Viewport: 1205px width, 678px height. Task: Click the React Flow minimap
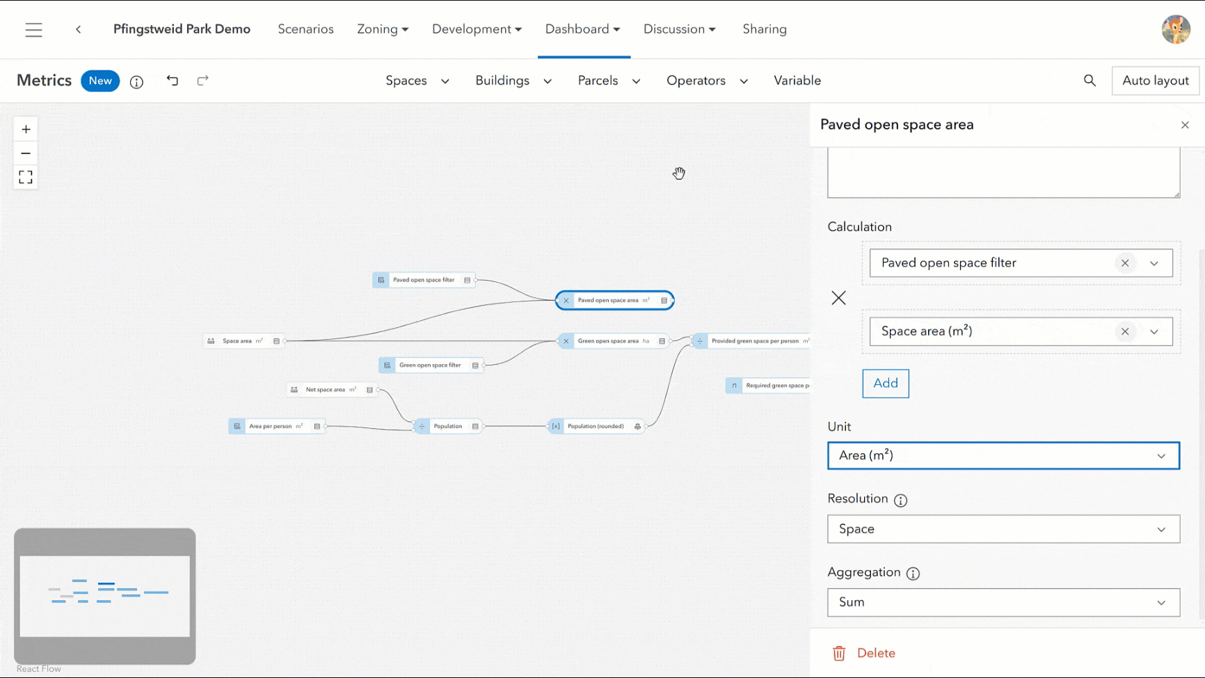(104, 596)
